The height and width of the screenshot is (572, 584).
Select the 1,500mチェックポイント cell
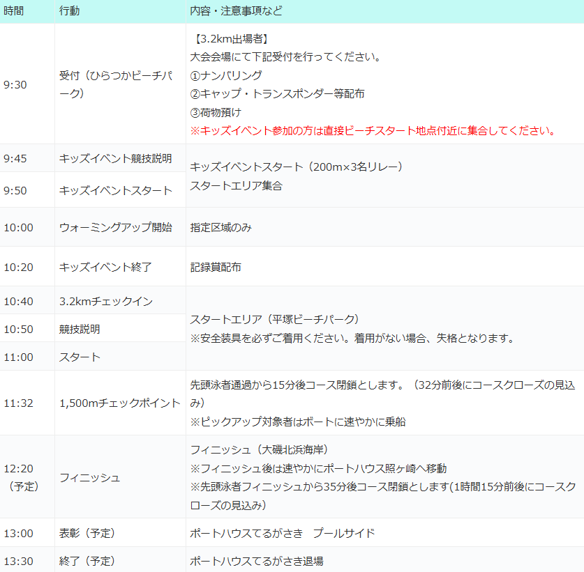[x=119, y=403]
